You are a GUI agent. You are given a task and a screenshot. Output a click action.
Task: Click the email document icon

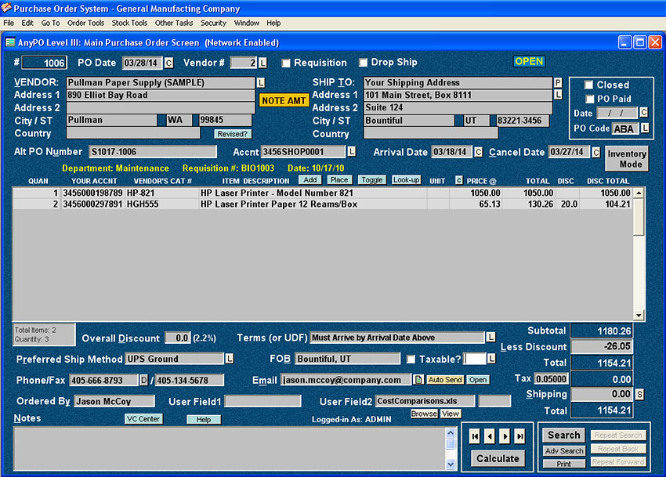418,380
